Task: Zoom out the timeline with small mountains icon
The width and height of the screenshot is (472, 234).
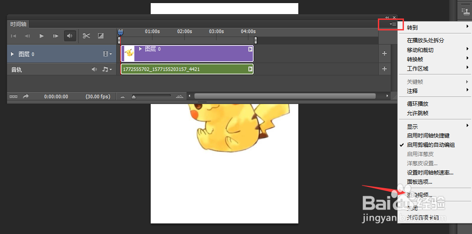Action: 122,97
